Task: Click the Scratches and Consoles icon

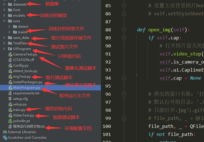Action: pyautogui.click(x=5, y=138)
